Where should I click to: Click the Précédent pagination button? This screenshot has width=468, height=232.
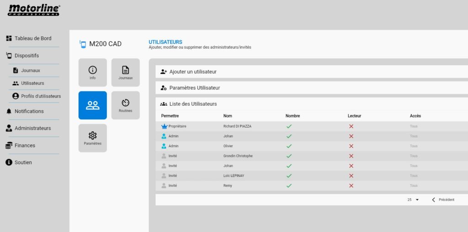pos(443,200)
